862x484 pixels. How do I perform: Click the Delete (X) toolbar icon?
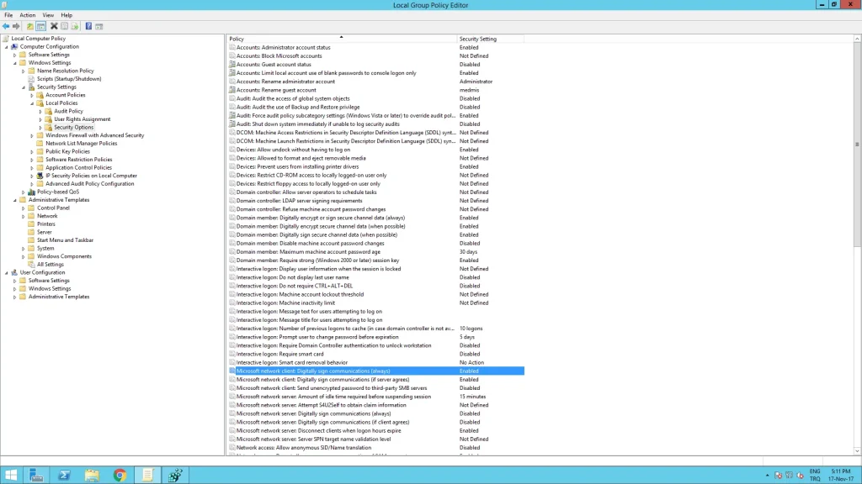point(54,26)
